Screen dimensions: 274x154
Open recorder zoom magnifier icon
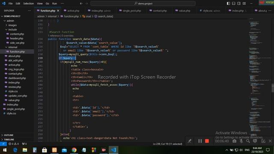click(248, 141)
